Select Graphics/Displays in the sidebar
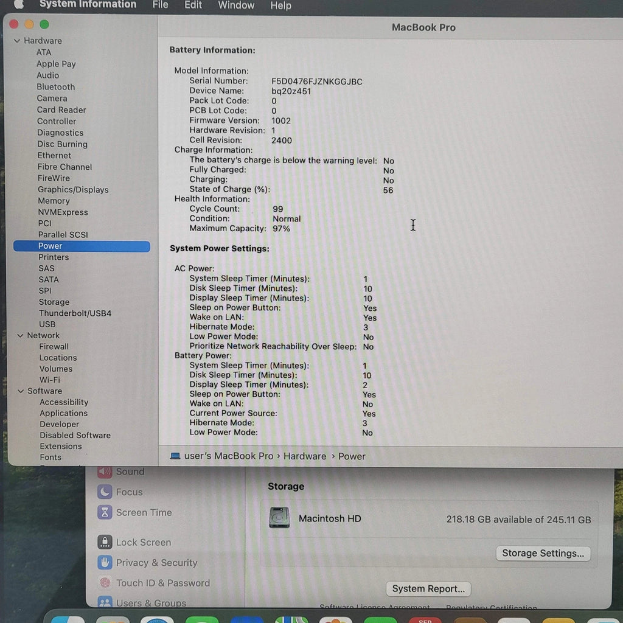 click(x=73, y=190)
